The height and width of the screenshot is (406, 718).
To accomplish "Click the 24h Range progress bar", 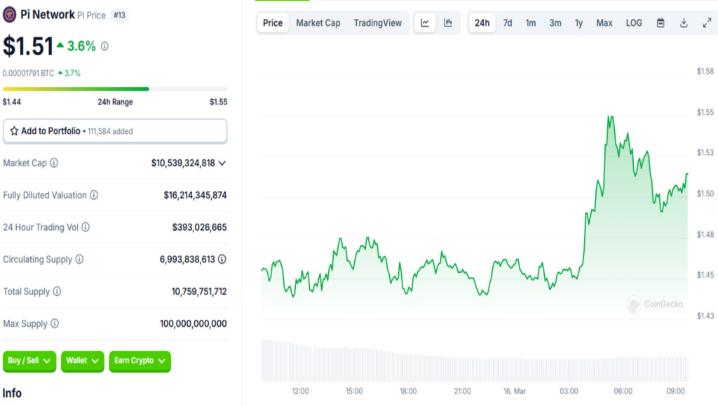I will [x=115, y=89].
